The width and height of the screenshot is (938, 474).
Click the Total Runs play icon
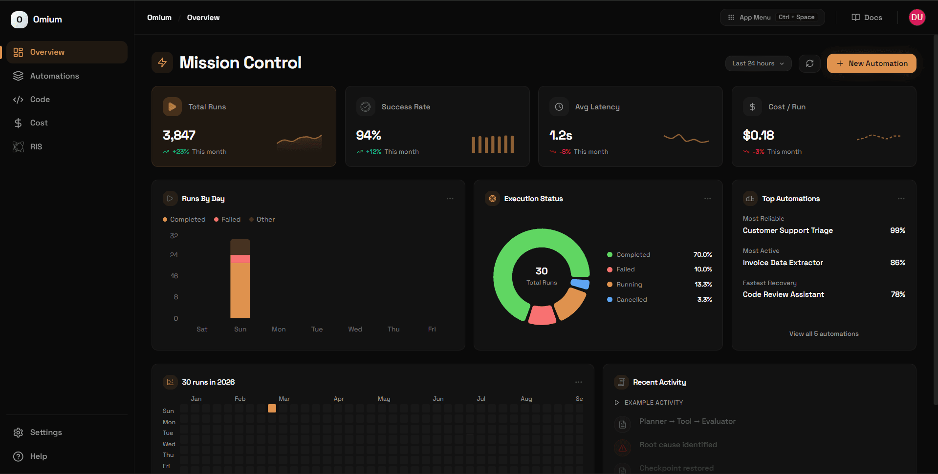pos(172,106)
